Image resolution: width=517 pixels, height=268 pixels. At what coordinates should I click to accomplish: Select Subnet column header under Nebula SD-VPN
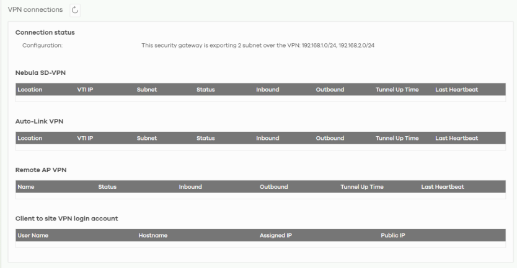click(147, 90)
